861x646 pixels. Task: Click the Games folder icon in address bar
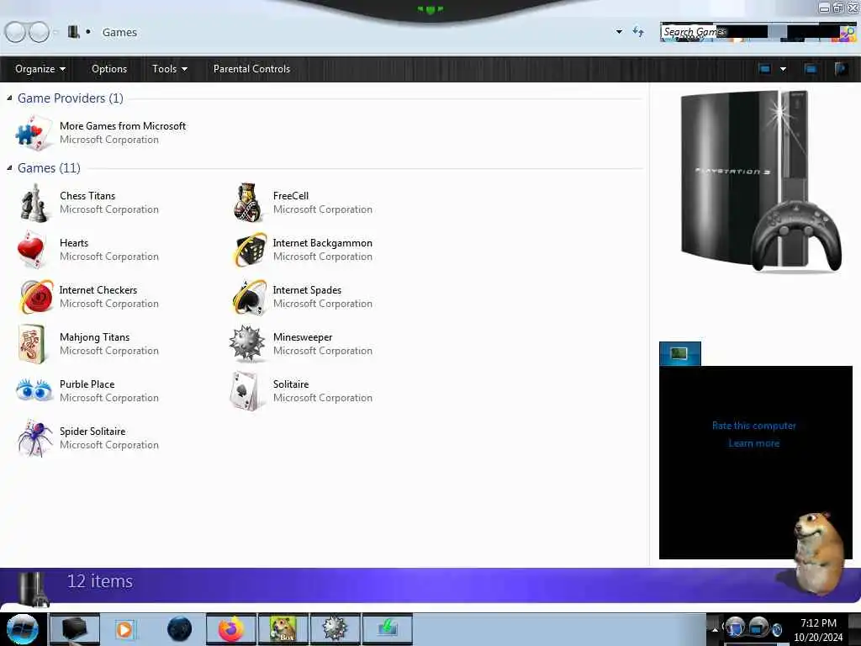74,32
